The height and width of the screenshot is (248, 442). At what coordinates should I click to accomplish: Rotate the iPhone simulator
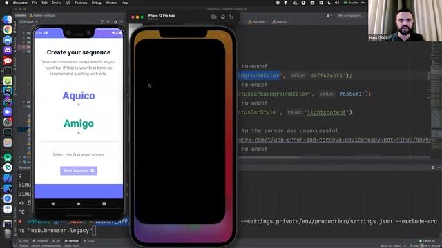pos(231,17)
